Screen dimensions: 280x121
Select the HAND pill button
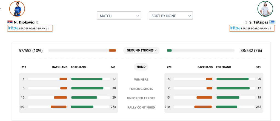coord(141,67)
